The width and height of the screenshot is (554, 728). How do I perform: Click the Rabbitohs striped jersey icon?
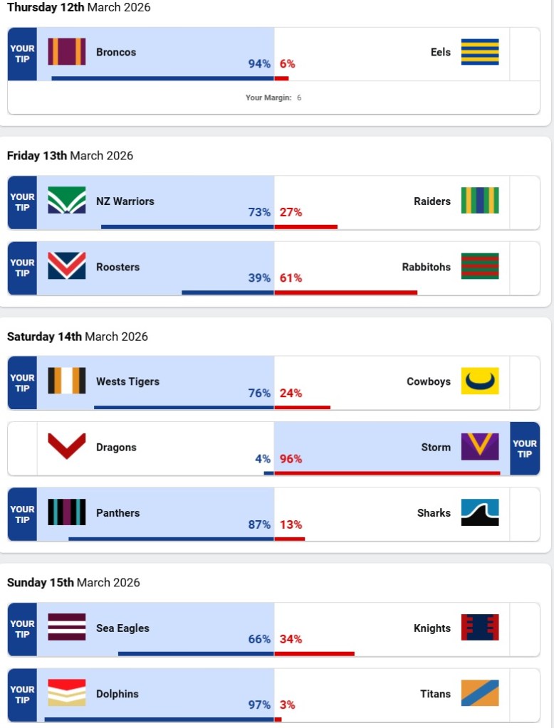pyautogui.click(x=479, y=267)
